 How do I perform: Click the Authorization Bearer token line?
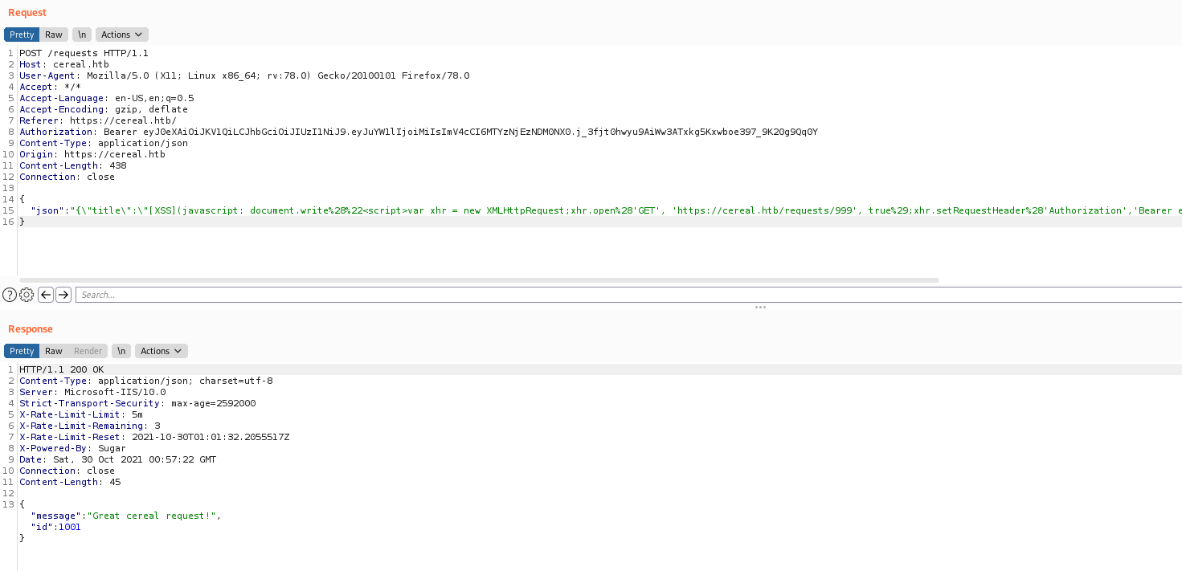coord(419,132)
